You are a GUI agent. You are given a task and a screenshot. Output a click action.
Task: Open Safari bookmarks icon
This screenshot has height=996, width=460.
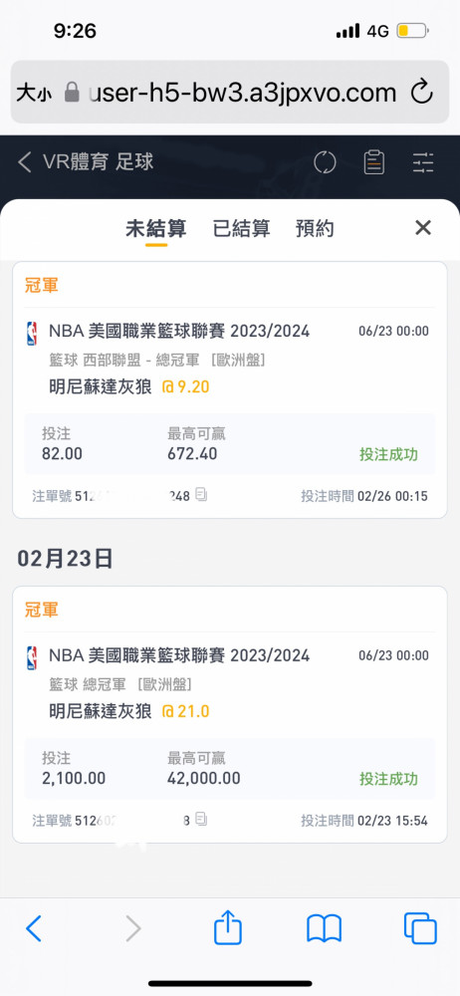324,928
